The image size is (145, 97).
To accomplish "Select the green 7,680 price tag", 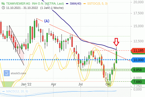I will (x=138, y=82).
